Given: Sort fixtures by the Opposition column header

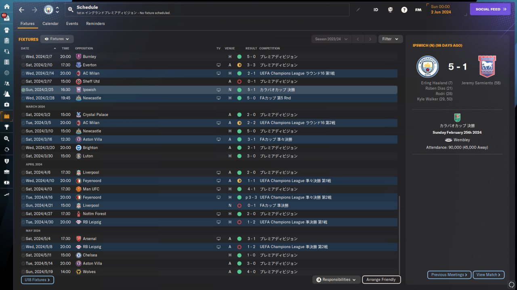Looking at the screenshot, I should 84,48.
